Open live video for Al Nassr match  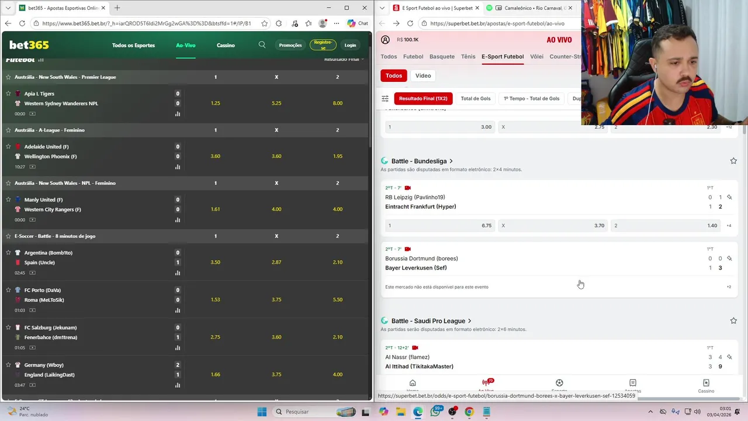coord(415,348)
